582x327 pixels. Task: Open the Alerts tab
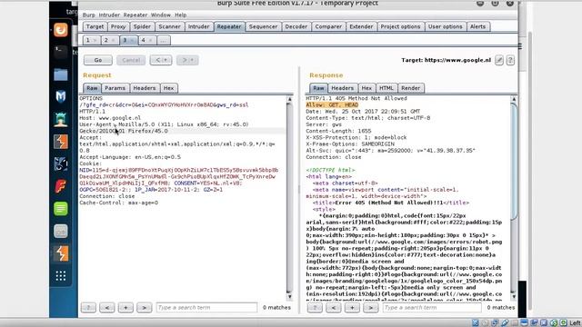tap(478, 26)
